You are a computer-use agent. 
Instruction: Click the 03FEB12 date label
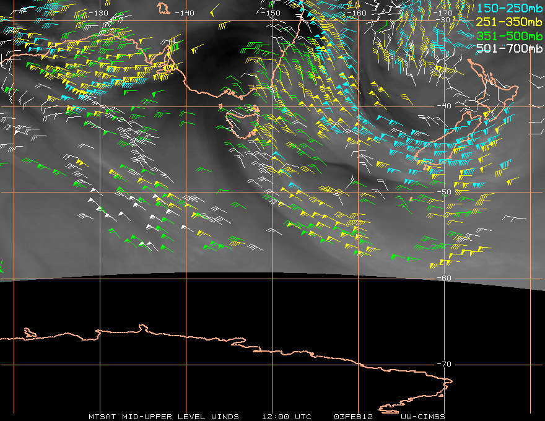point(353,417)
